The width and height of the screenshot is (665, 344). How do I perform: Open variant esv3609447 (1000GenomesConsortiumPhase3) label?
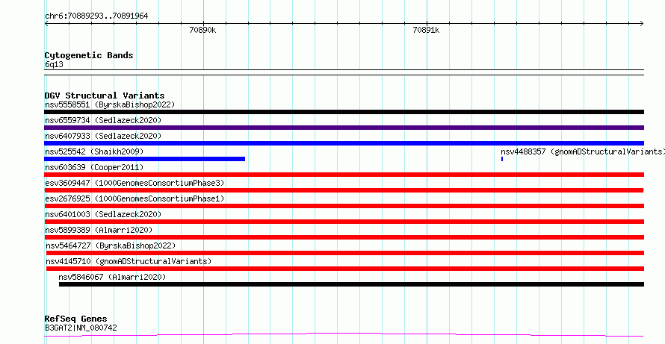[134, 183]
